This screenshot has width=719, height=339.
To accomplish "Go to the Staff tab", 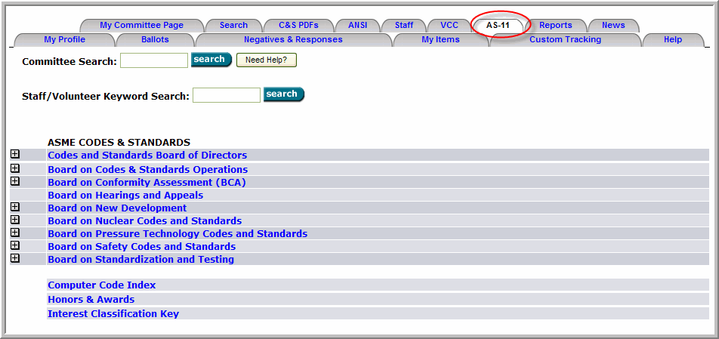I will point(404,26).
